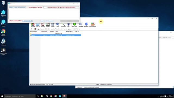
Task: Open the Commento archive comment icon
Action: coord(80,25)
